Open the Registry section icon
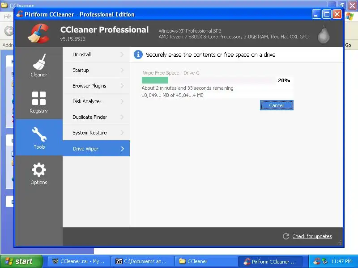This screenshot has height=268, width=358. click(x=39, y=98)
